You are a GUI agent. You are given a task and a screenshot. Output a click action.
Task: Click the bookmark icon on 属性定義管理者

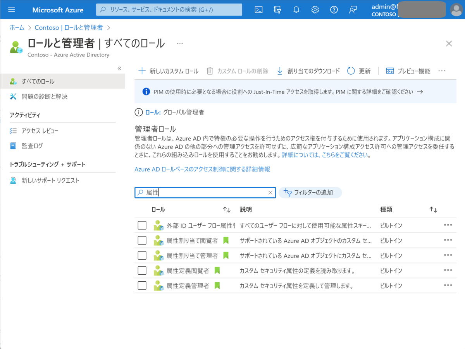tap(217, 286)
